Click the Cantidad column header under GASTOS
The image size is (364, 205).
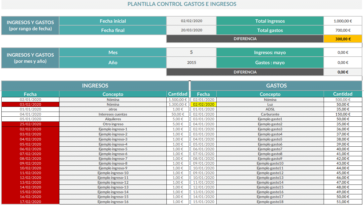[x=342, y=94]
